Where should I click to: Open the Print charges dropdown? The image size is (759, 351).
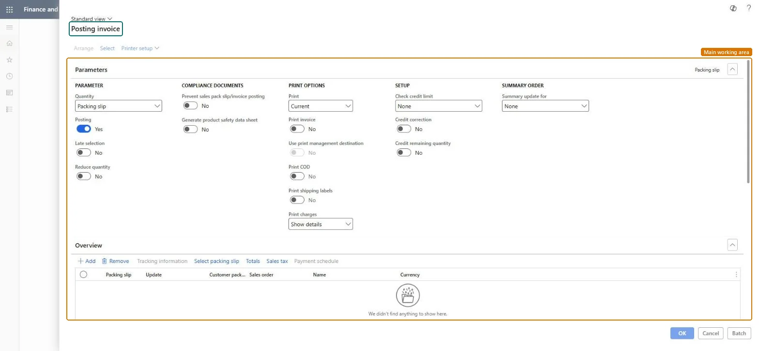320,224
